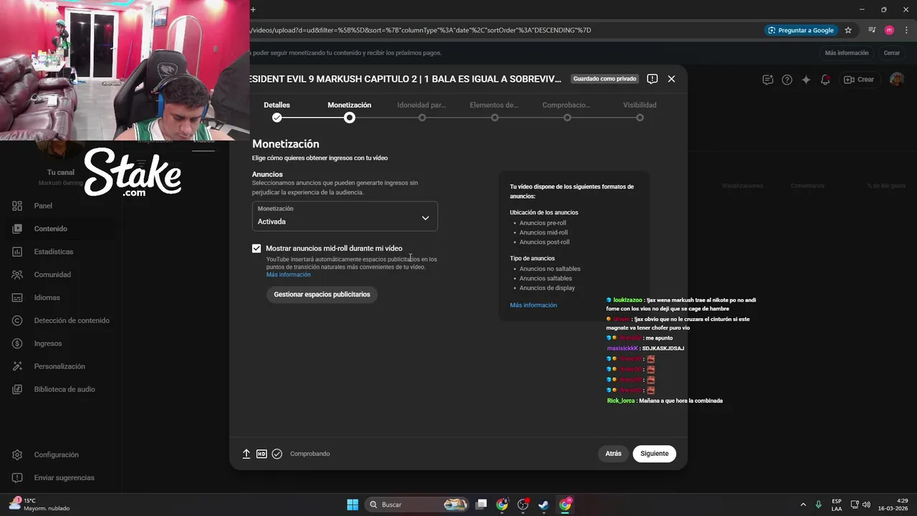
Task: Switch to the Visibilidad step
Action: 640,111
